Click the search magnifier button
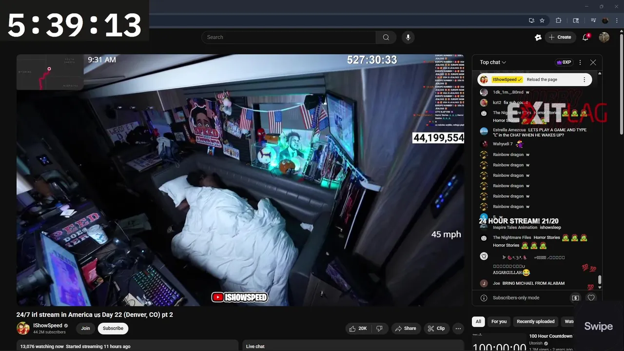The width and height of the screenshot is (624, 351). [x=386, y=37]
